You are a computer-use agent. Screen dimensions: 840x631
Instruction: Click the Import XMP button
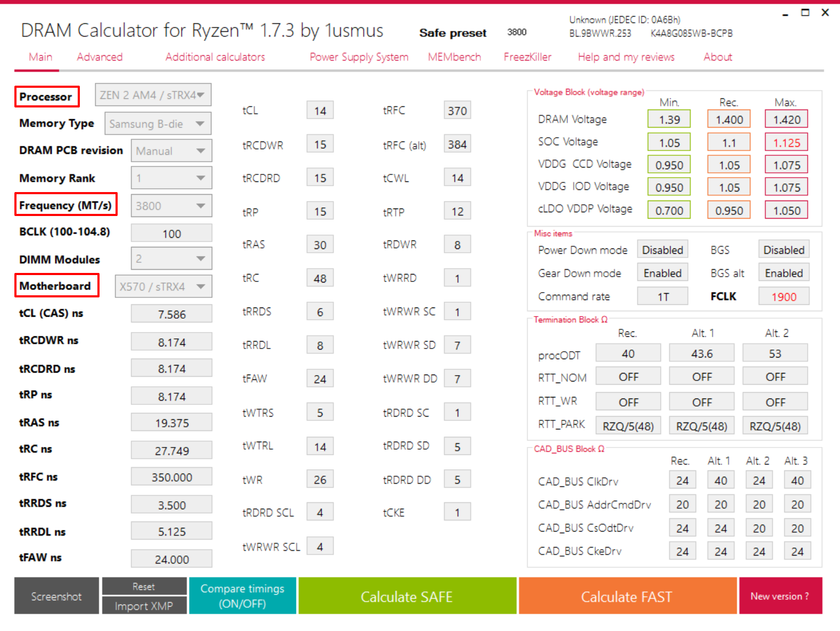coord(144,605)
